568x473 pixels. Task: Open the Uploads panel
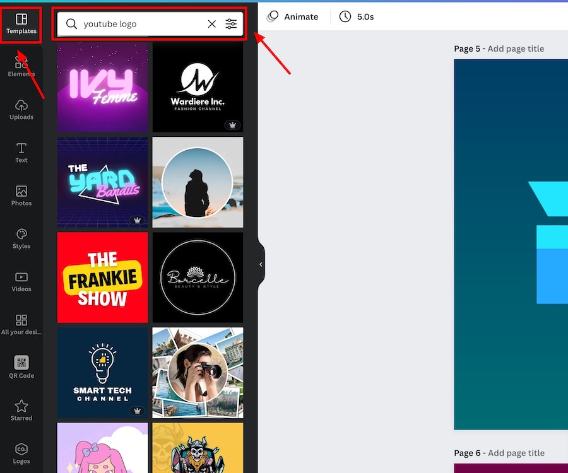coord(21,109)
